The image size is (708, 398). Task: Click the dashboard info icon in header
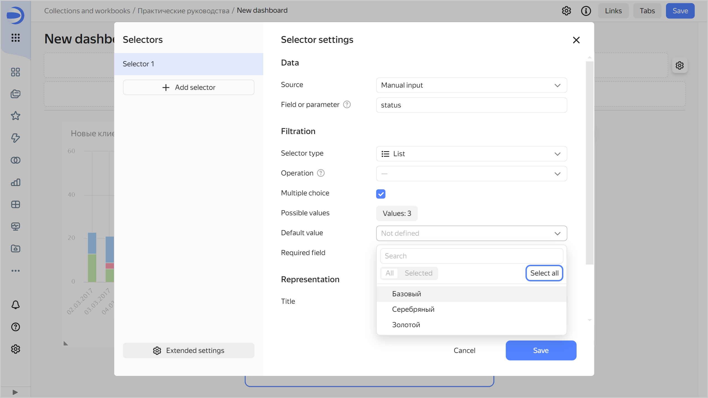(x=586, y=11)
